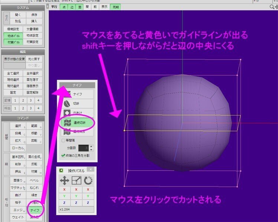Click 呼出 slot 4

[38, 108]
